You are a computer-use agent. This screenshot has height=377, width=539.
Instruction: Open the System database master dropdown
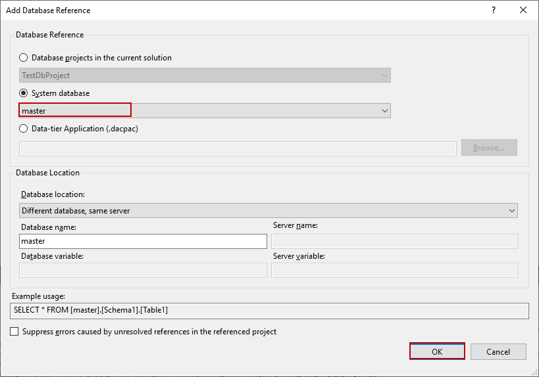205,111
